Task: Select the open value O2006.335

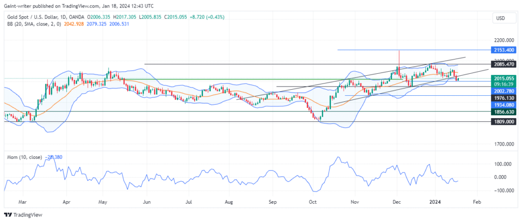Action: pos(99,17)
